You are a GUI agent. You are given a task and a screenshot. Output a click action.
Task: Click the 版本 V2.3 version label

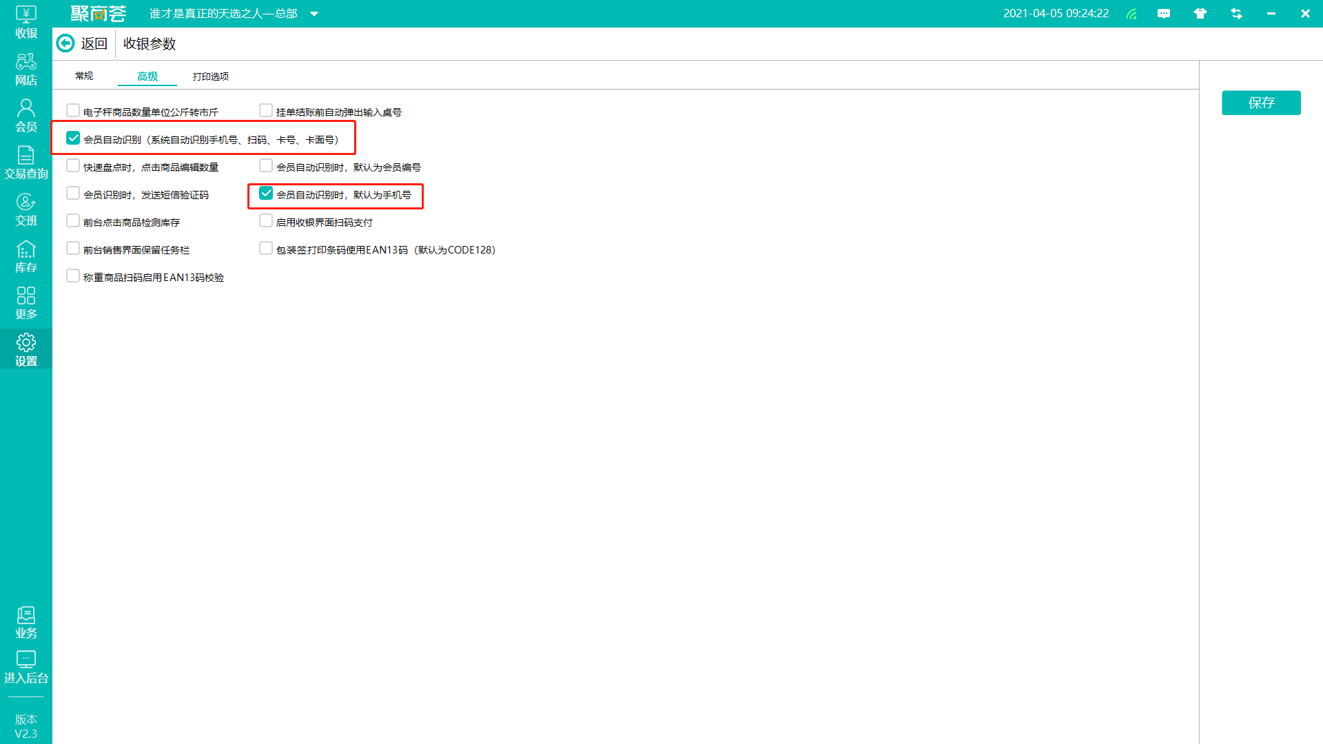point(26,726)
